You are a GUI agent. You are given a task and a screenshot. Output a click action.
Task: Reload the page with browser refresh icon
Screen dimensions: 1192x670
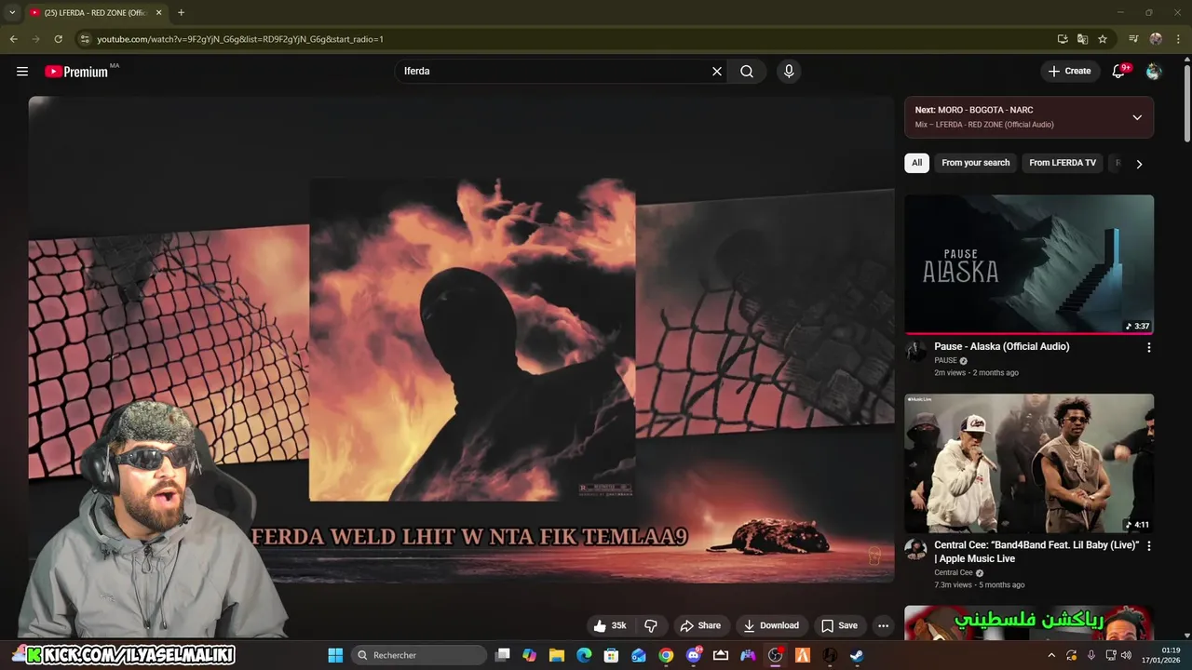coord(58,39)
